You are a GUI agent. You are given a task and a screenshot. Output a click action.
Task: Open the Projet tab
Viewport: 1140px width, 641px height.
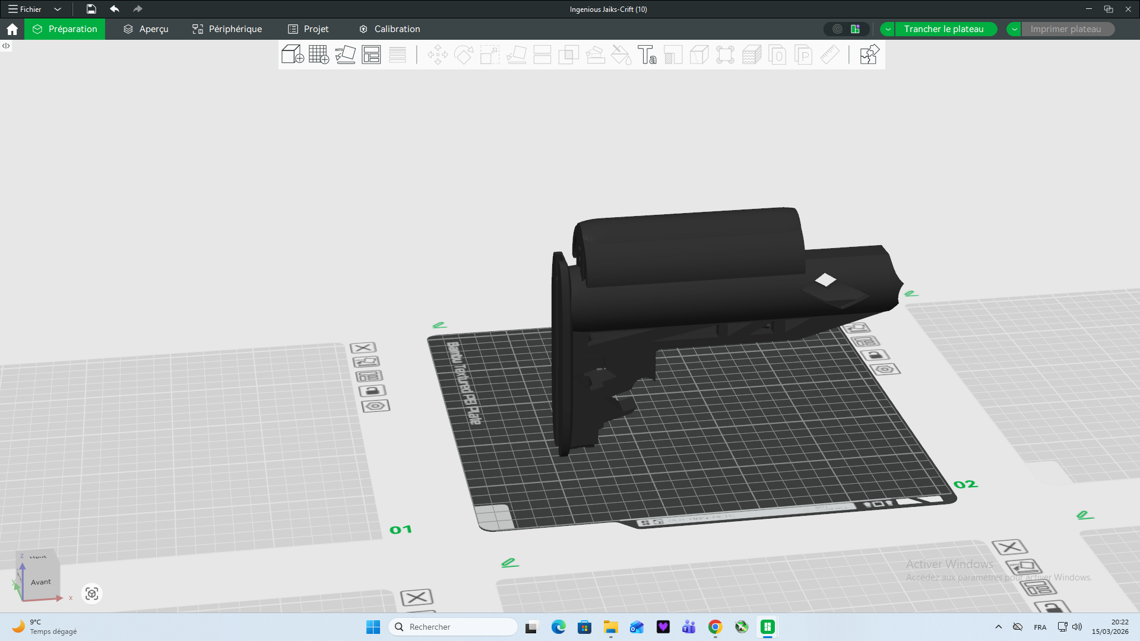pos(308,29)
